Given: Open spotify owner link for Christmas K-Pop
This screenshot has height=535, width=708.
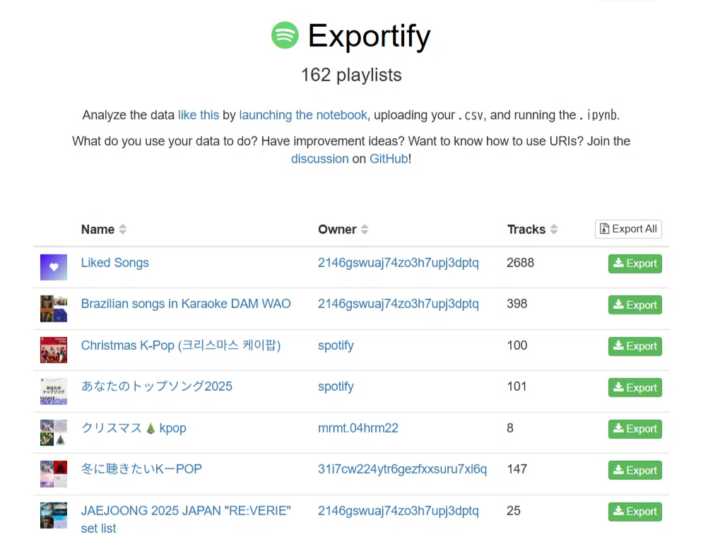Looking at the screenshot, I should point(336,346).
